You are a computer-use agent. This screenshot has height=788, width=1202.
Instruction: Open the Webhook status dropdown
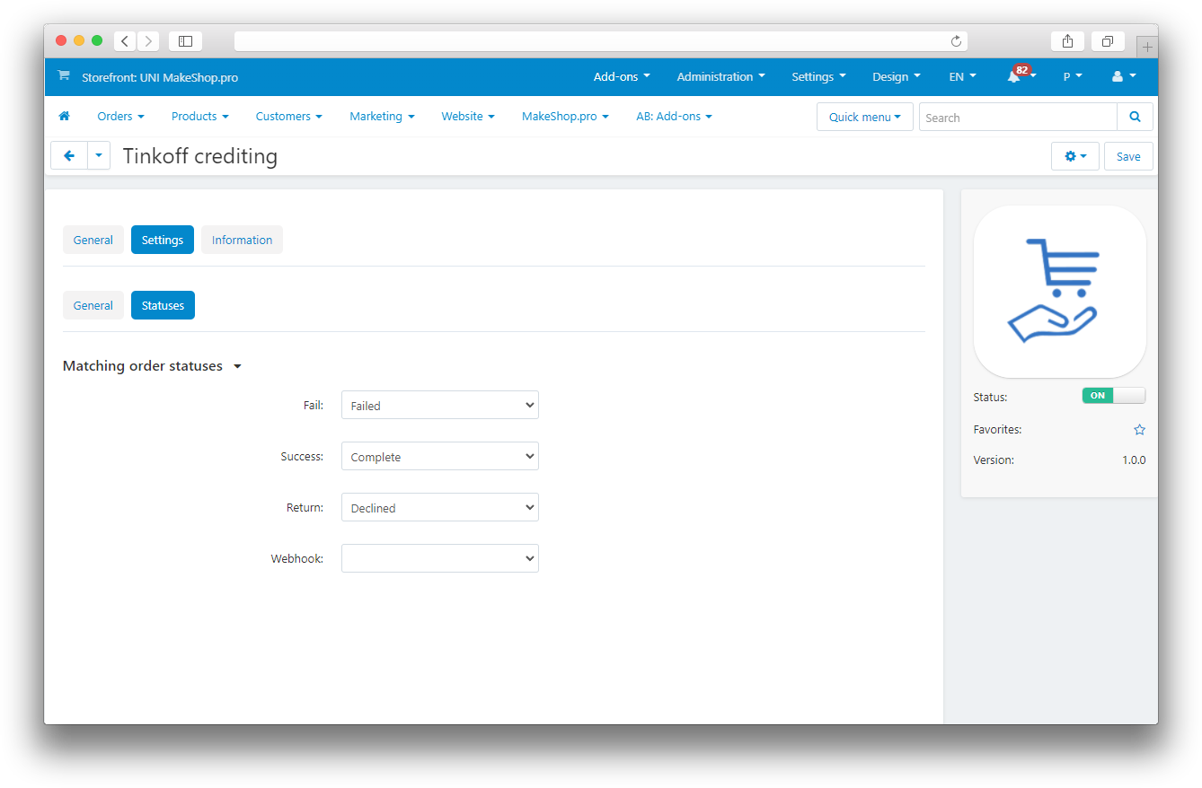(x=439, y=559)
